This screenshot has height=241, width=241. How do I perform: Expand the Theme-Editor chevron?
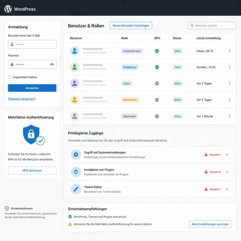coord(227,189)
